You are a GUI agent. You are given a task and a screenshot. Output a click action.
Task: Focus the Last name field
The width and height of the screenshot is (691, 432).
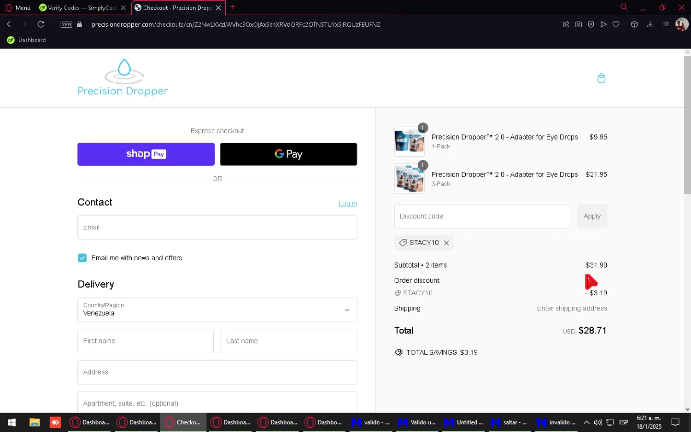289,341
